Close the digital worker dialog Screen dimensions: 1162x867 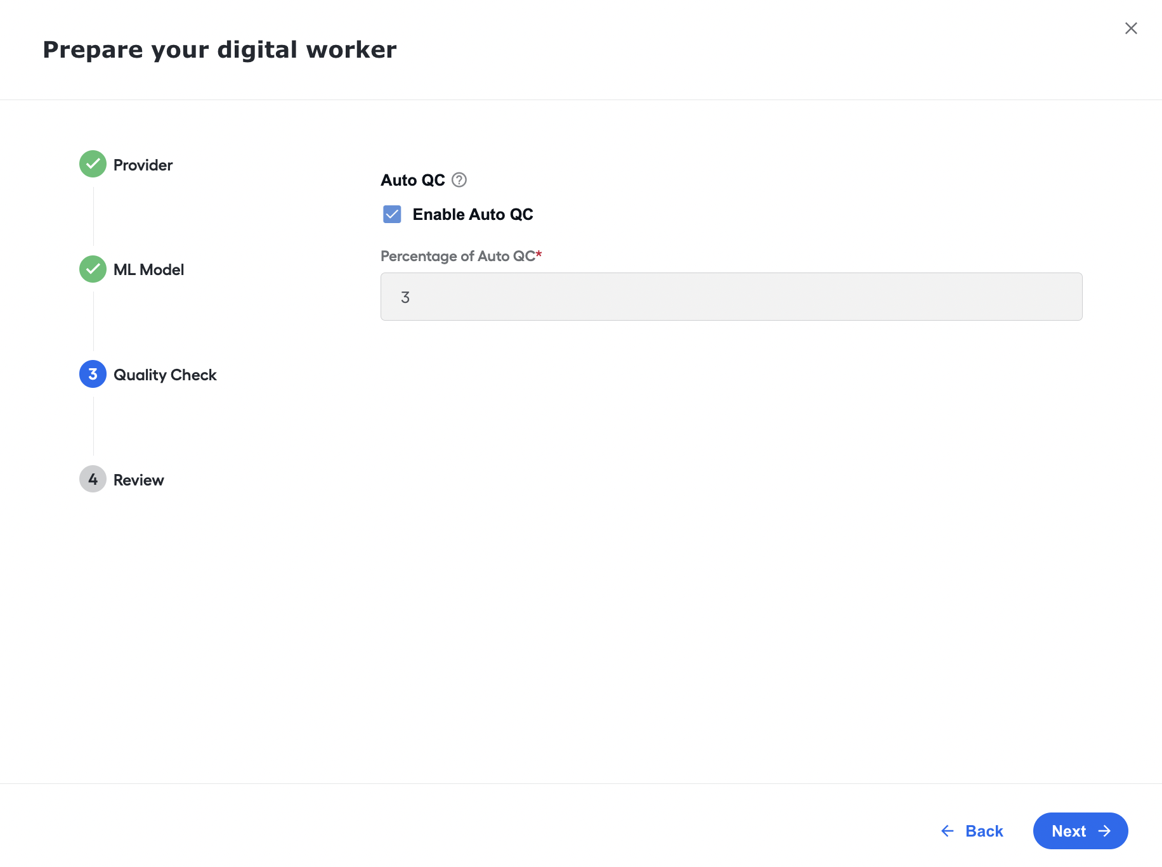coord(1131,28)
